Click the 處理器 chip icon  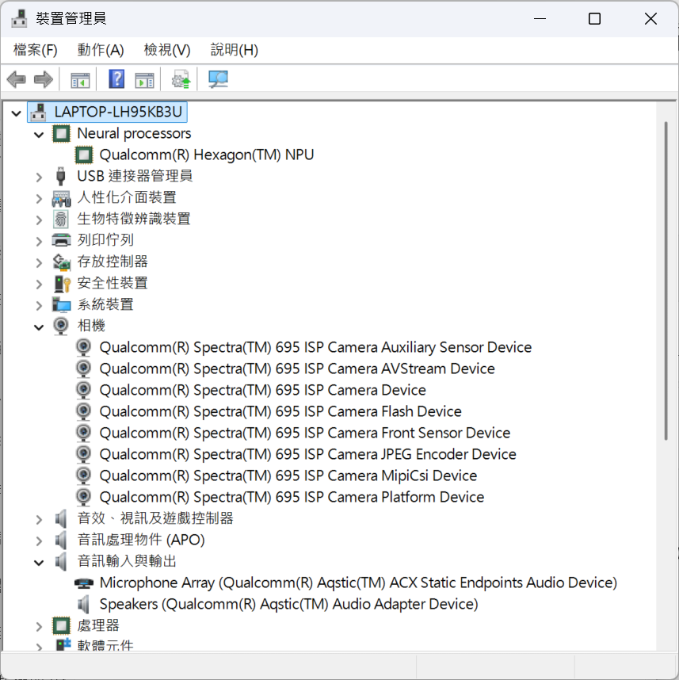tap(61, 626)
